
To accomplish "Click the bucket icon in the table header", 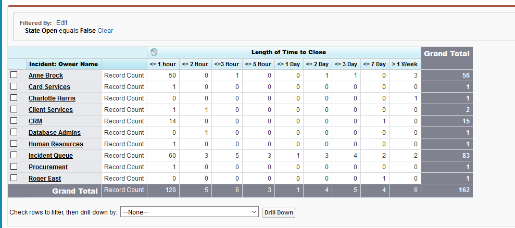I will pos(154,52).
